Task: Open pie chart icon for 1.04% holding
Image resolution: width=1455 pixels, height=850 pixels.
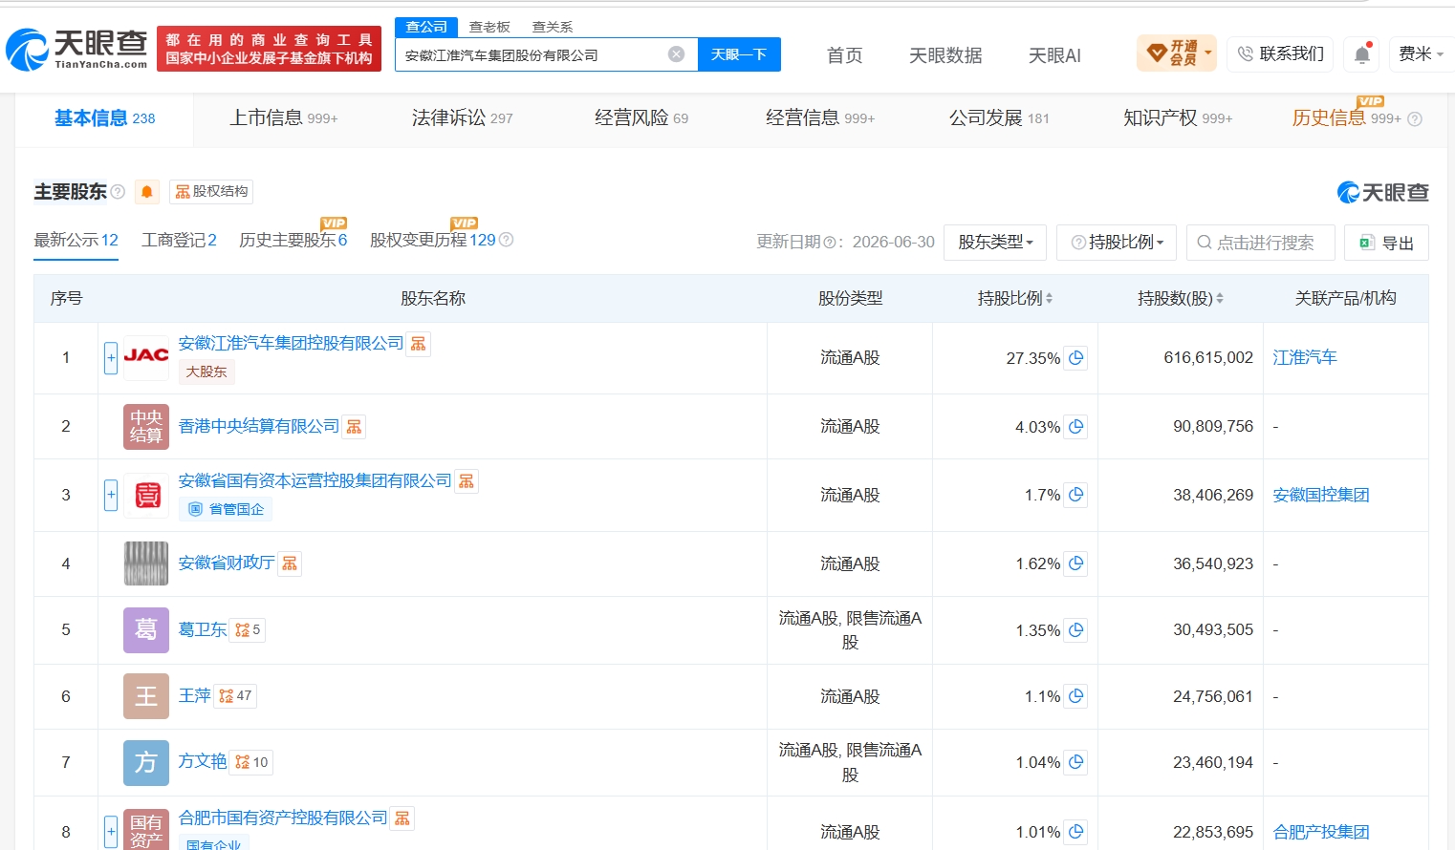Action: pos(1076,762)
